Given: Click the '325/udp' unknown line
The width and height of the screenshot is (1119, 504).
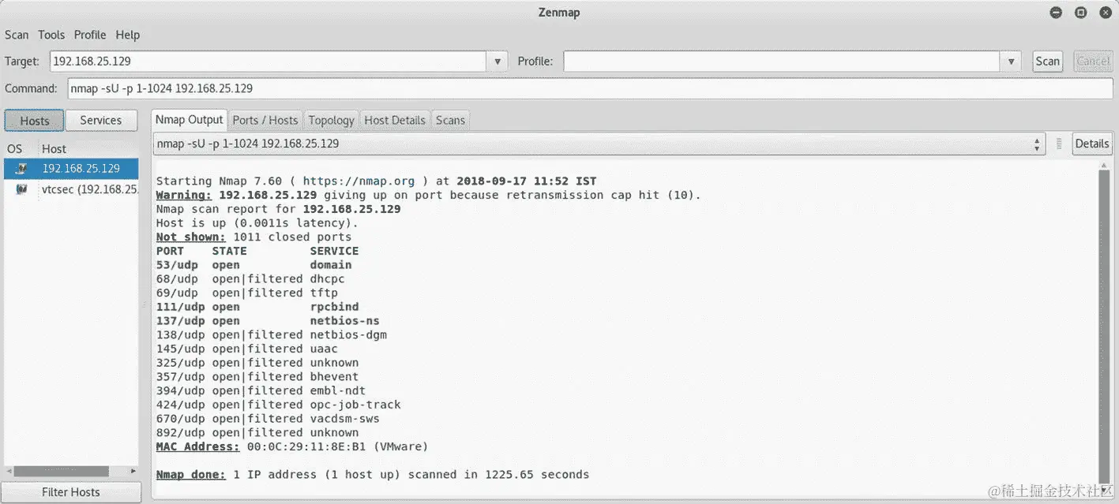Looking at the screenshot, I should [257, 363].
